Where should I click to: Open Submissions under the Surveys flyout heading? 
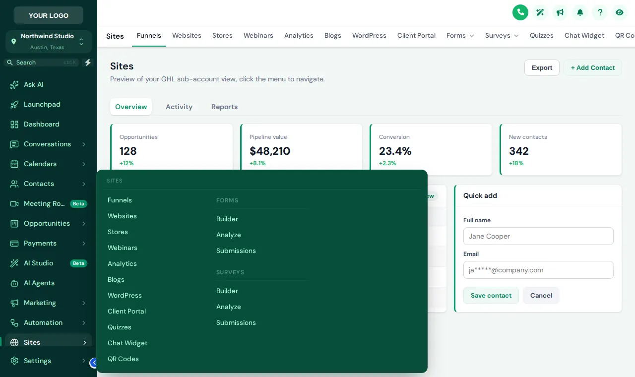pyautogui.click(x=236, y=323)
